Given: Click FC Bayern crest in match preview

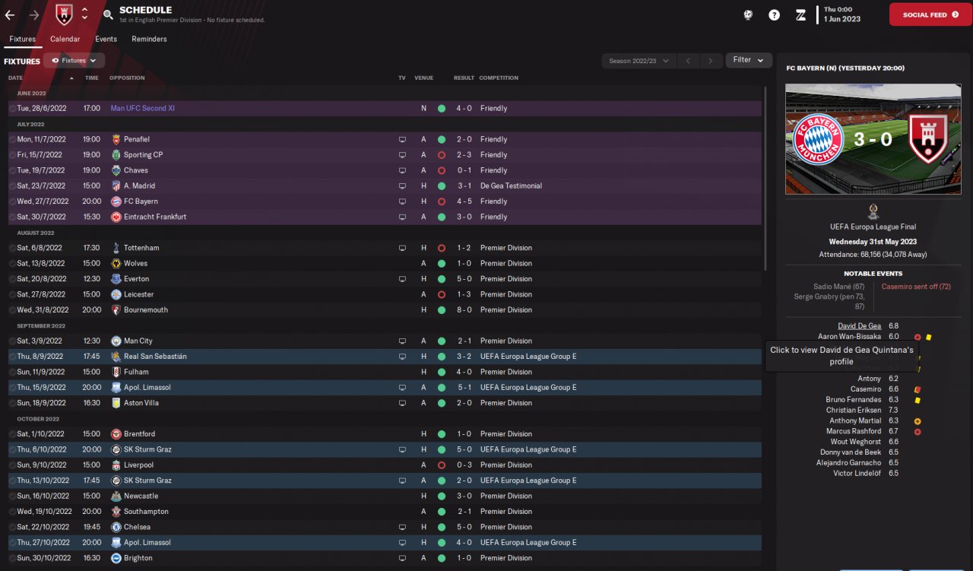Looking at the screenshot, I should pyautogui.click(x=816, y=141).
